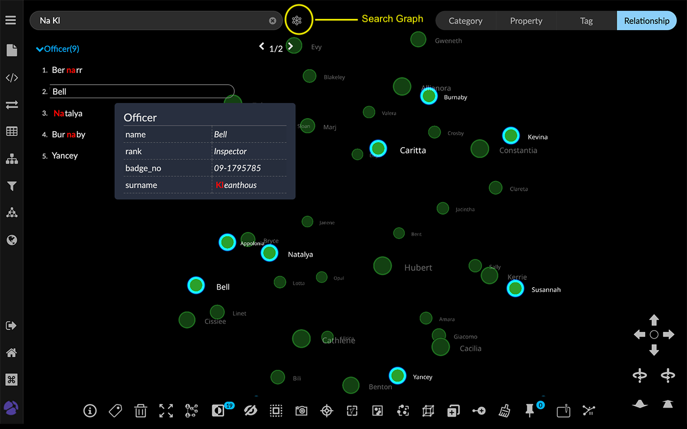Viewport: 687px width, 429px height.
Task: Toggle the contrast icon with 19 badge
Action: (218, 411)
